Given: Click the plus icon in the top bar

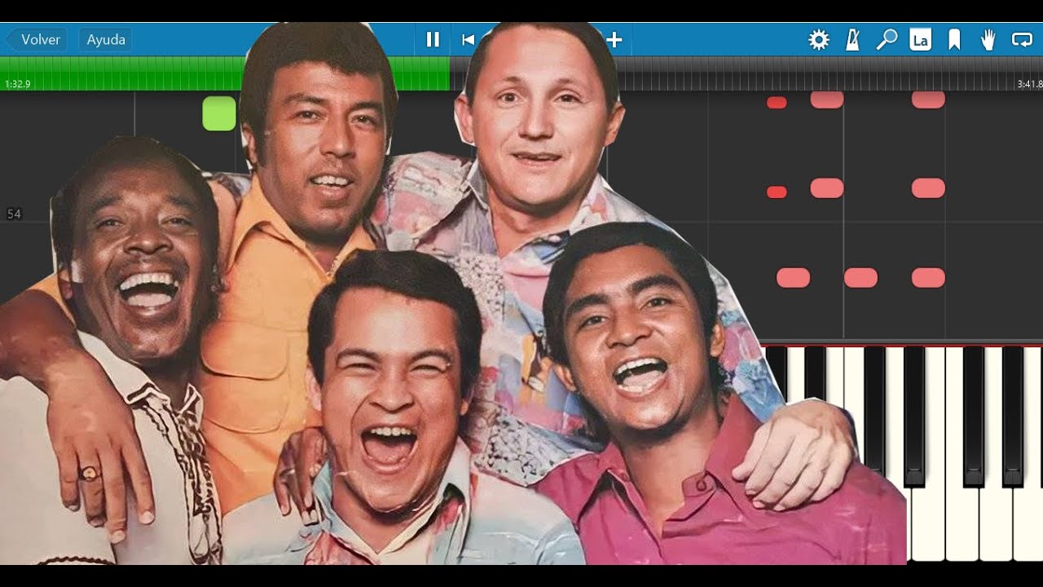Looking at the screenshot, I should [x=614, y=39].
